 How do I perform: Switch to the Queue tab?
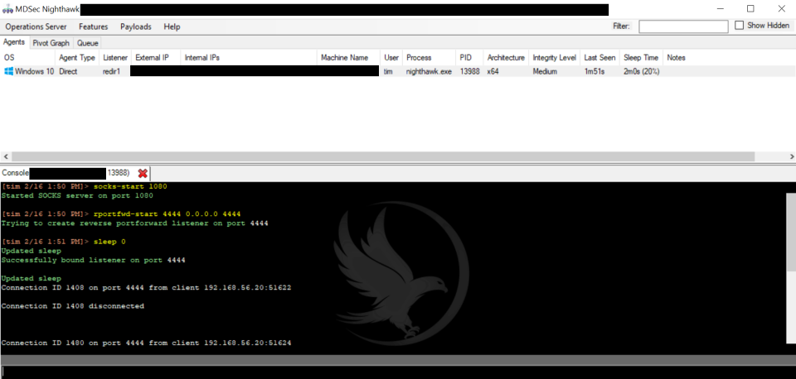tap(87, 43)
